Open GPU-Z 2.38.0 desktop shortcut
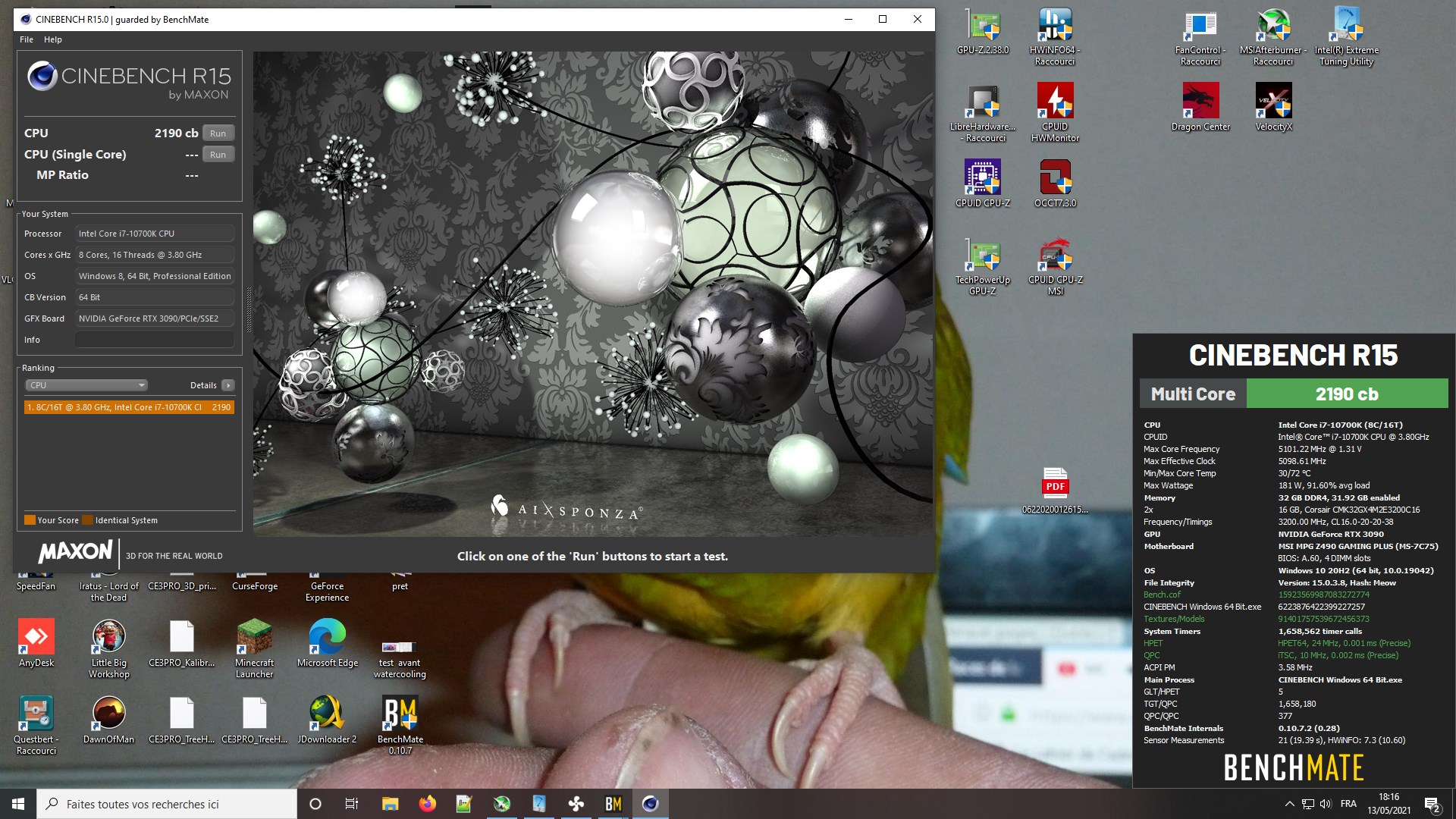Viewport: 1456px width, 819px height. (x=983, y=32)
